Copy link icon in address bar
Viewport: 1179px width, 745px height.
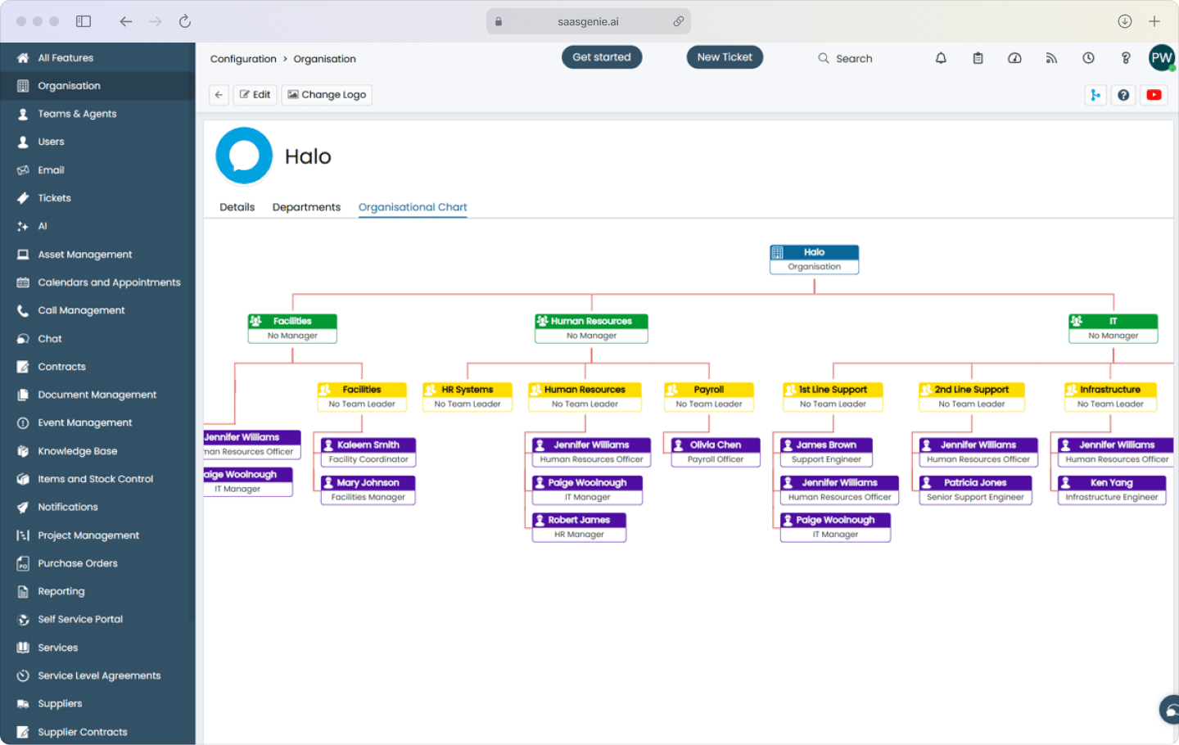click(678, 21)
